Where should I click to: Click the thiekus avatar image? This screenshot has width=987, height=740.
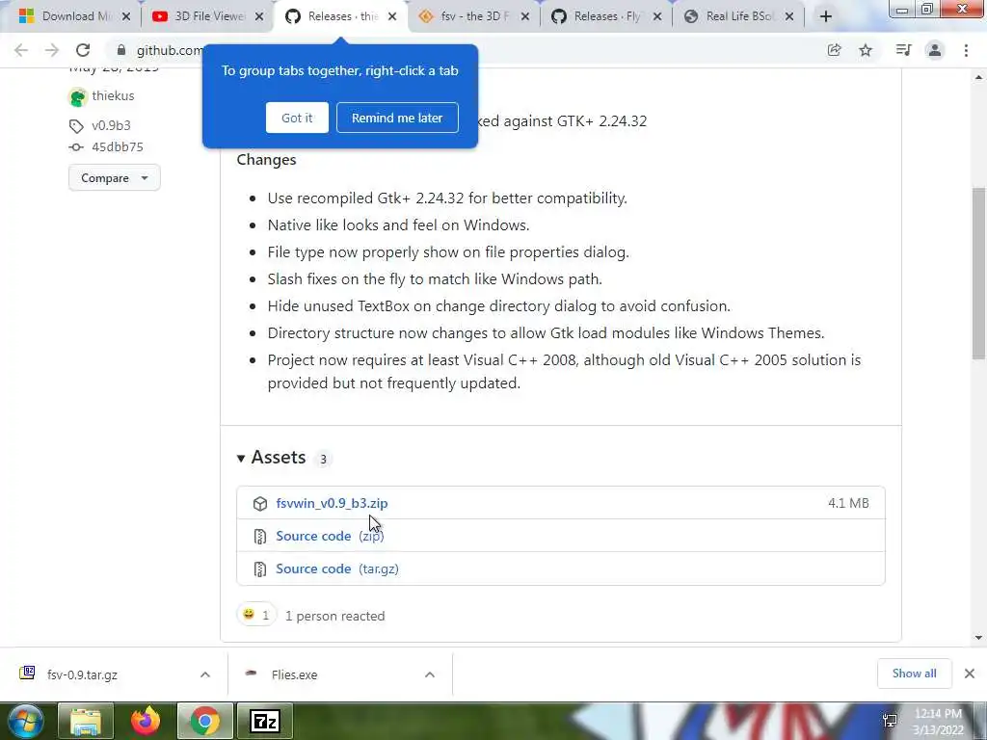tap(78, 97)
